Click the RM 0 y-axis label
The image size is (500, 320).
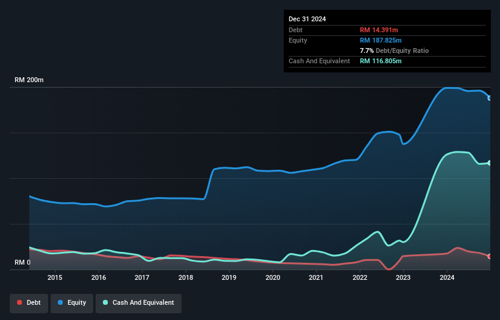[23, 262]
